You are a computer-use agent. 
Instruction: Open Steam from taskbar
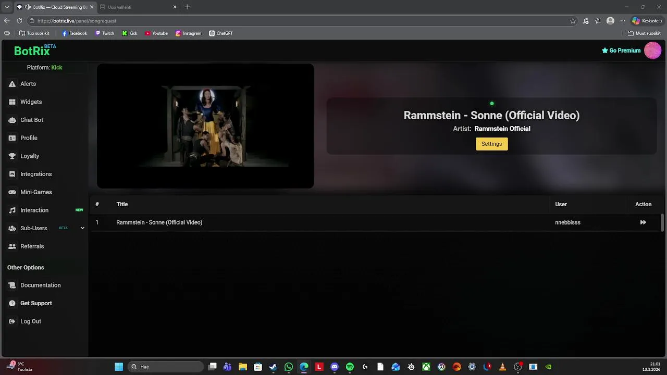[273, 367]
